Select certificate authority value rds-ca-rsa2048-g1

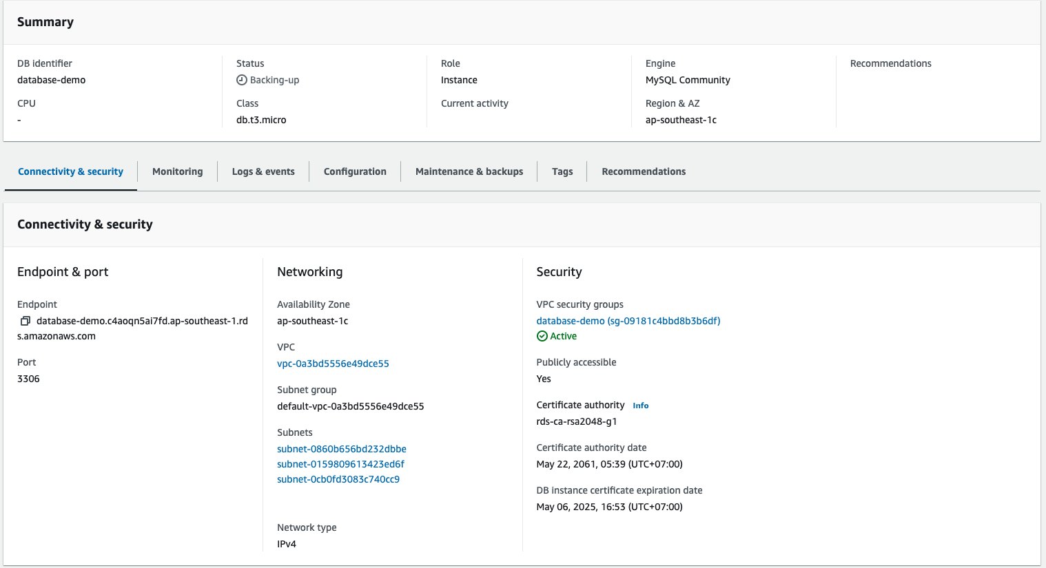(x=577, y=421)
